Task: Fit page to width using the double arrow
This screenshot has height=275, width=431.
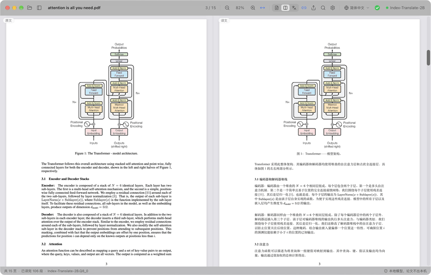Action: coord(263,8)
